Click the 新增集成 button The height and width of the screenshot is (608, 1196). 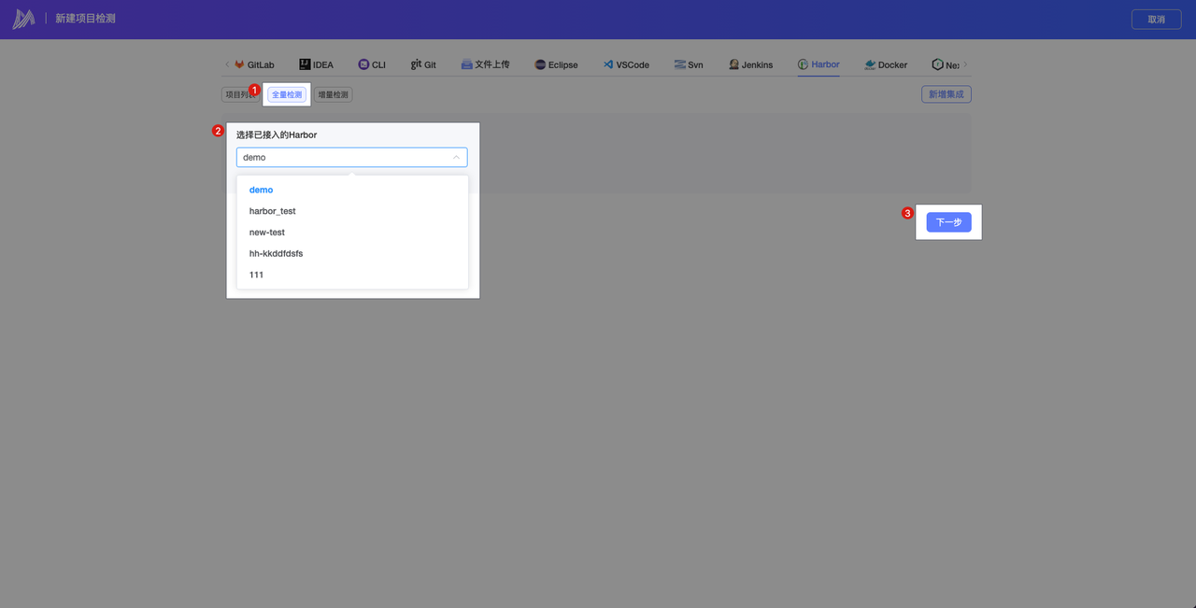pos(946,94)
